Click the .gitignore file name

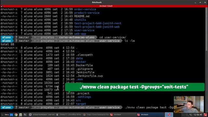click(x=84, y=69)
